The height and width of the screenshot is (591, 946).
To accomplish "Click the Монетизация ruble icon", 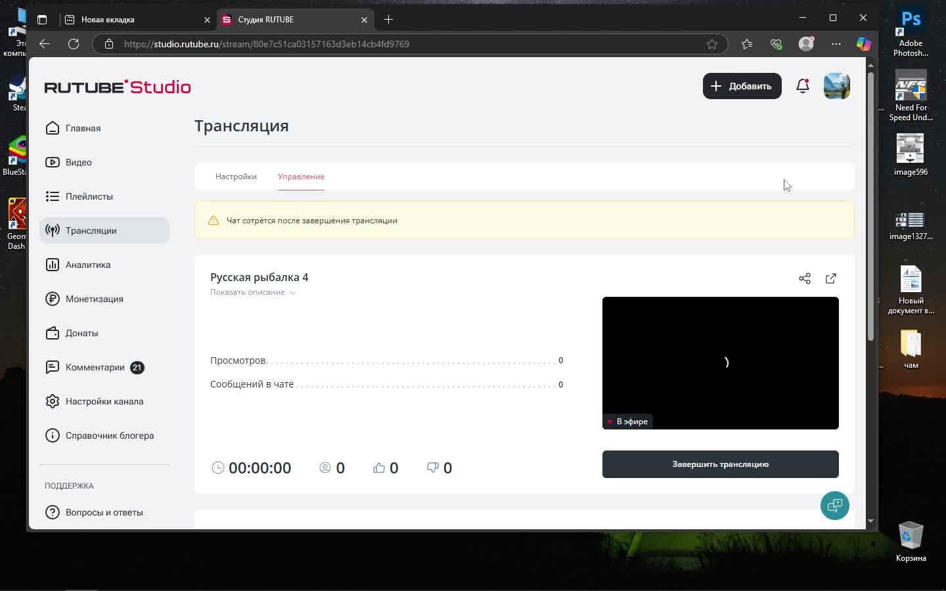I will [53, 299].
